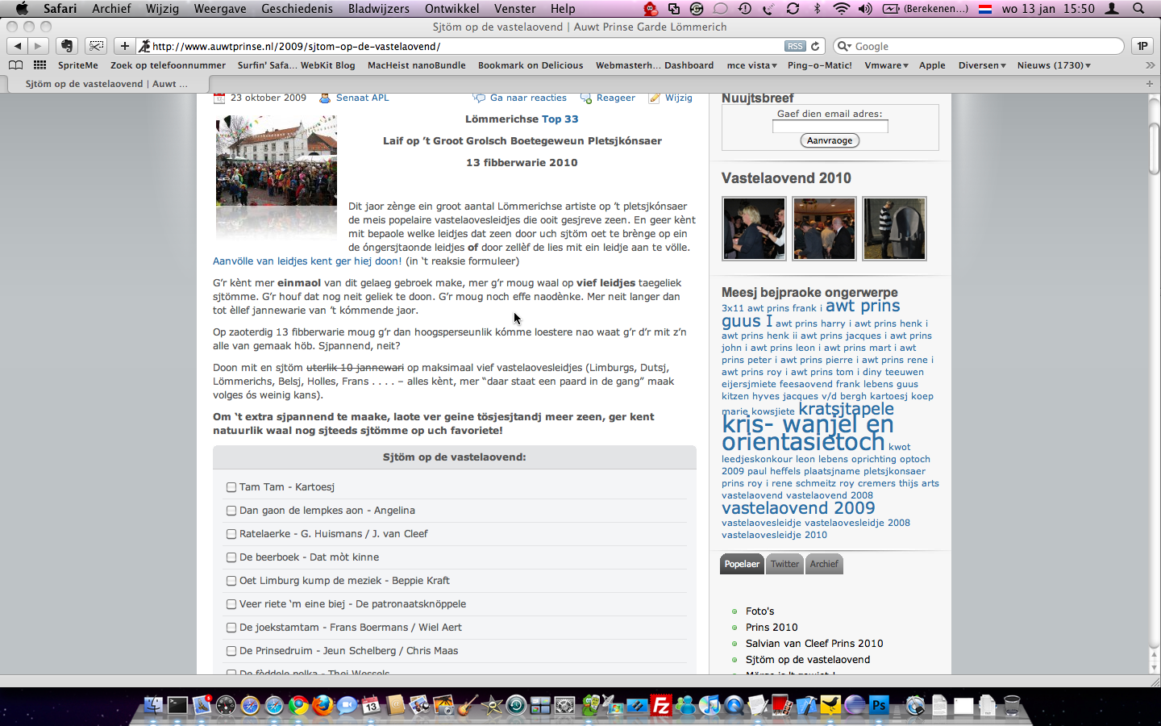Open the 1Password toolbar button
The height and width of the screenshot is (726, 1161).
(1142, 46)
